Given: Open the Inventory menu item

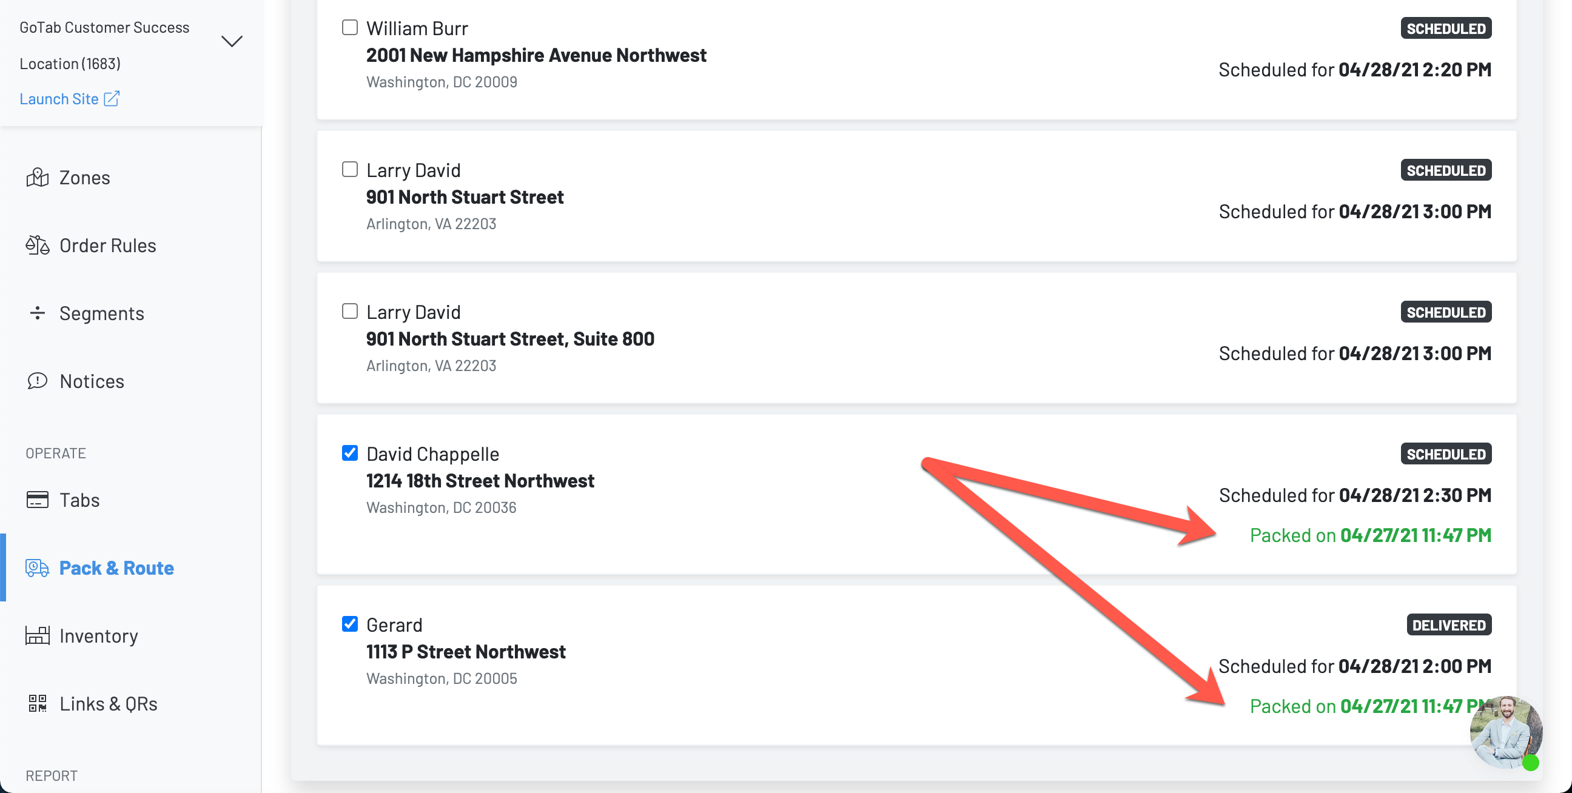Looking at the screenshot, I should tap(98, 635).
